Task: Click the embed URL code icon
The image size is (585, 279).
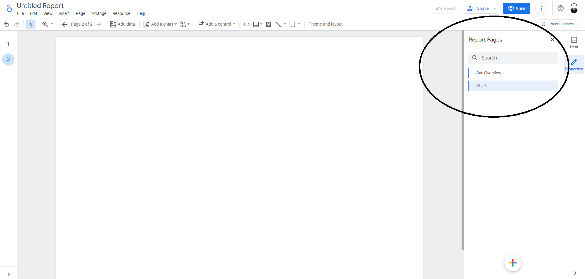Action: pos(246,24)
